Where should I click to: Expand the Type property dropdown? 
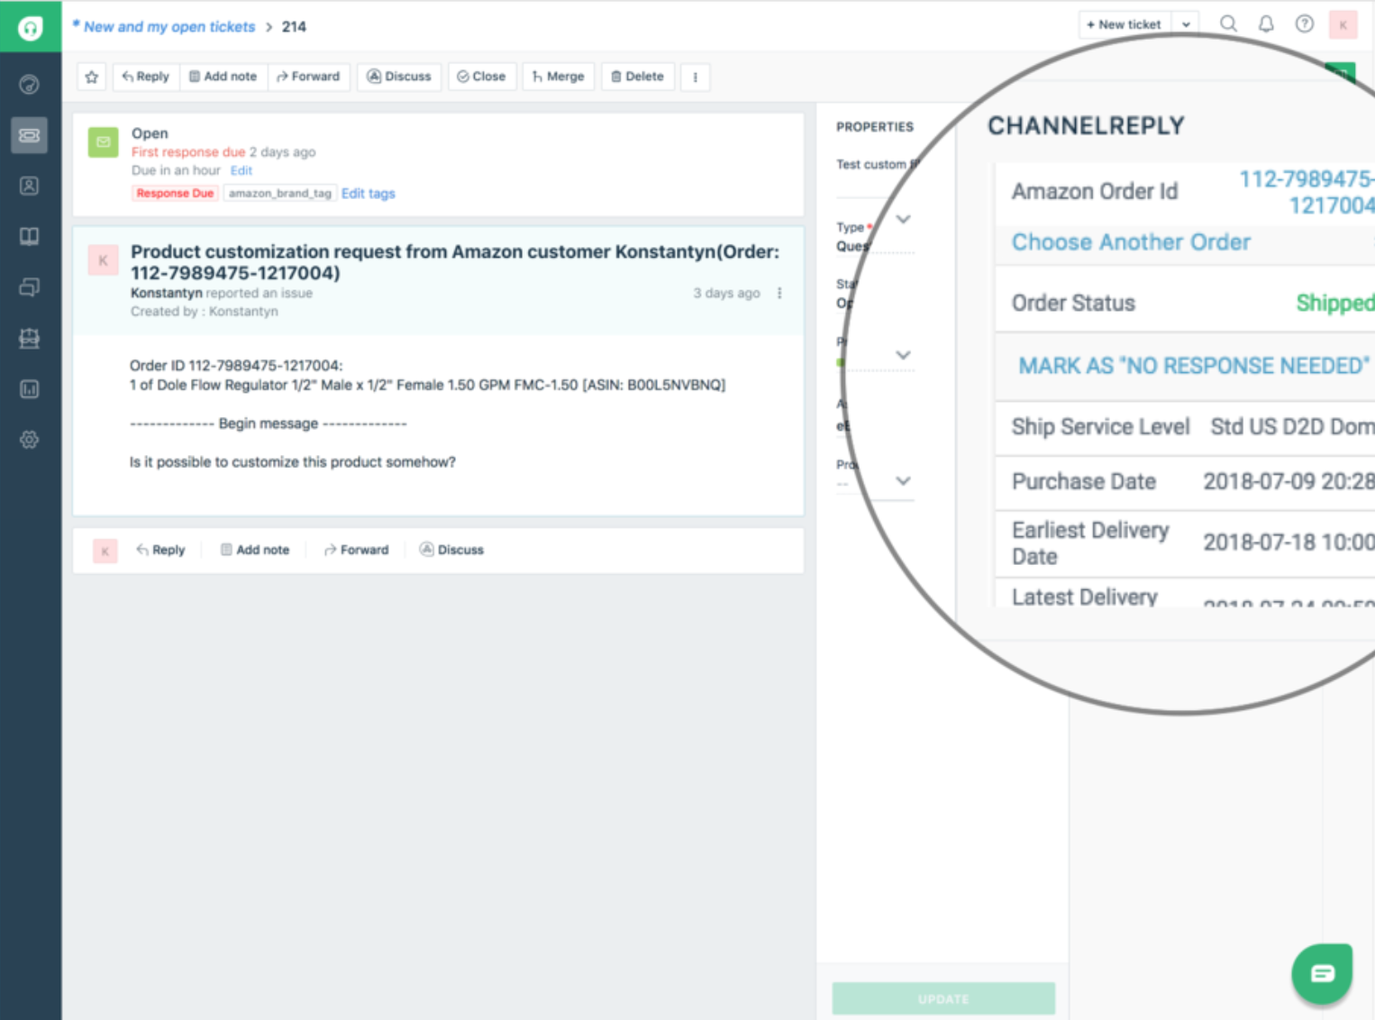click(x=904, y=219)
